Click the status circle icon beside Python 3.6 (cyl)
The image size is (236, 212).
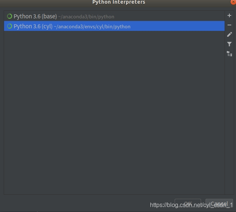[x=10, y=26]
